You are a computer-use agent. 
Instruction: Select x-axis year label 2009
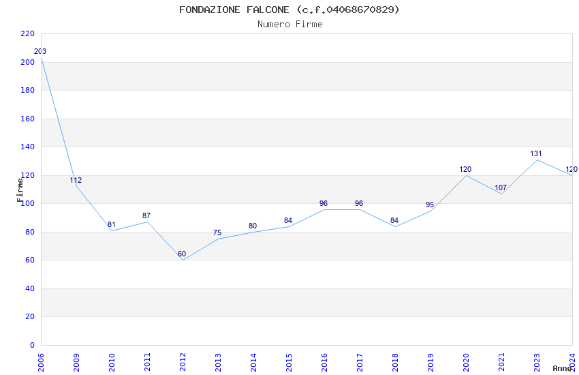click(x=76, y=363)
